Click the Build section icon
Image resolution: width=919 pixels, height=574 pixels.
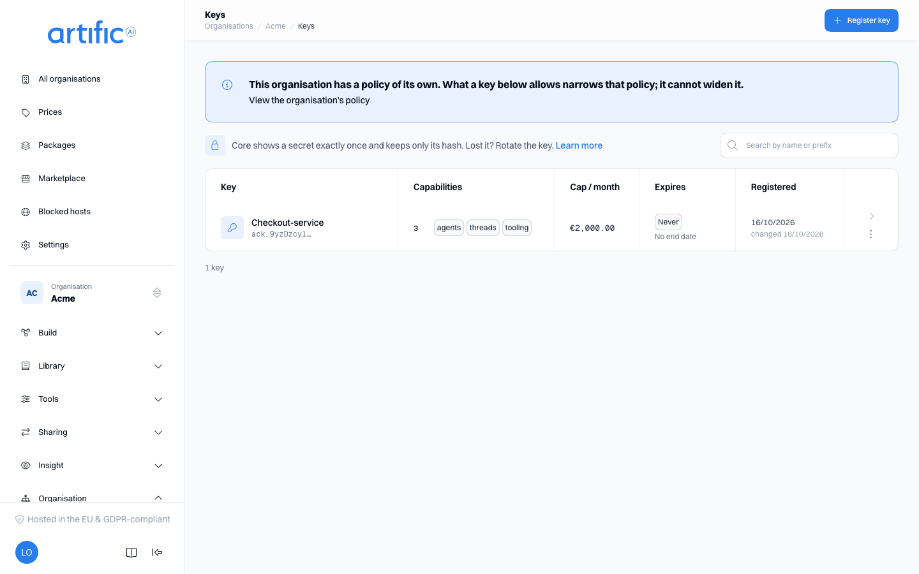[x=26, y=333]
